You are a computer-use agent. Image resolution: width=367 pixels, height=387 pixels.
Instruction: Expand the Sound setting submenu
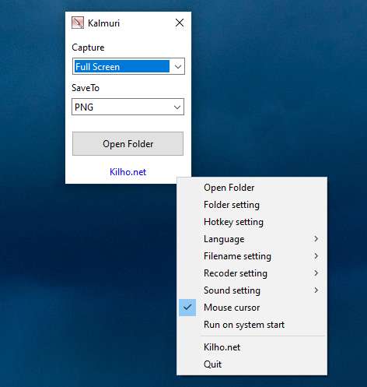(x=252, y=290)
